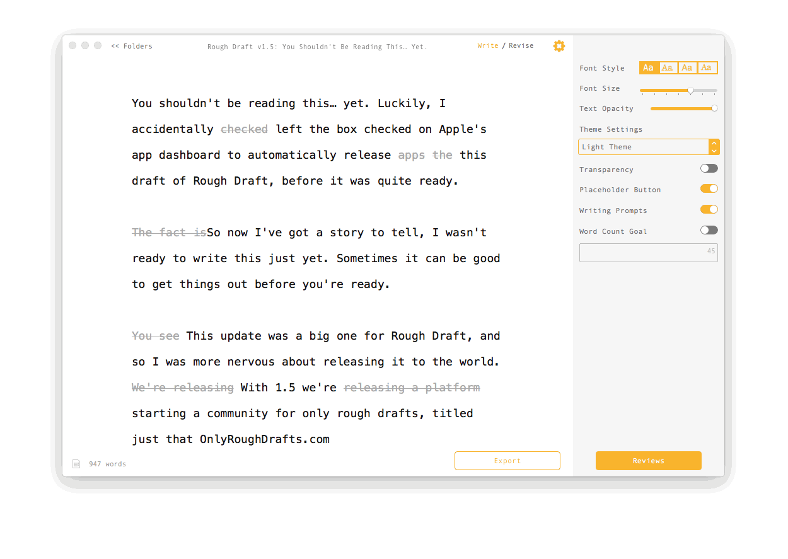Click the Export button

coord(507,461)
